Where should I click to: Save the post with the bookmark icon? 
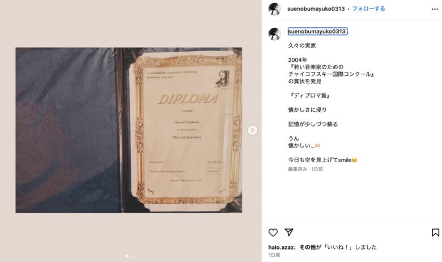[x=435, y=233]
